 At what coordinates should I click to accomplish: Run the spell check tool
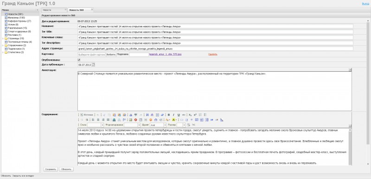(x=136, y=115)
